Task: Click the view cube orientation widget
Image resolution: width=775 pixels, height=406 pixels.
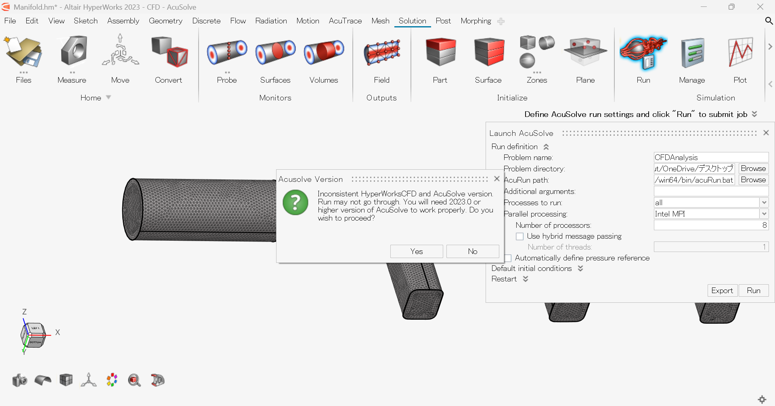Action: click(34, 335)
